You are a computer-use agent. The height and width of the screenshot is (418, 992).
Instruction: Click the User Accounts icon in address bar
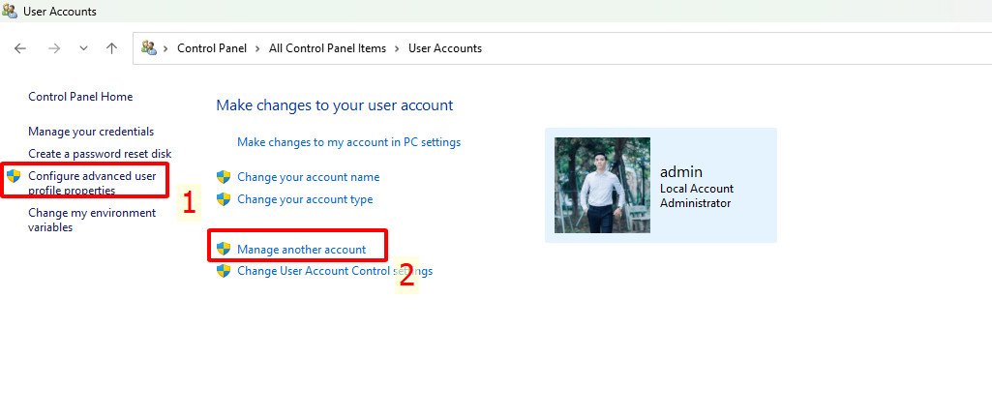tap(149, 48)
